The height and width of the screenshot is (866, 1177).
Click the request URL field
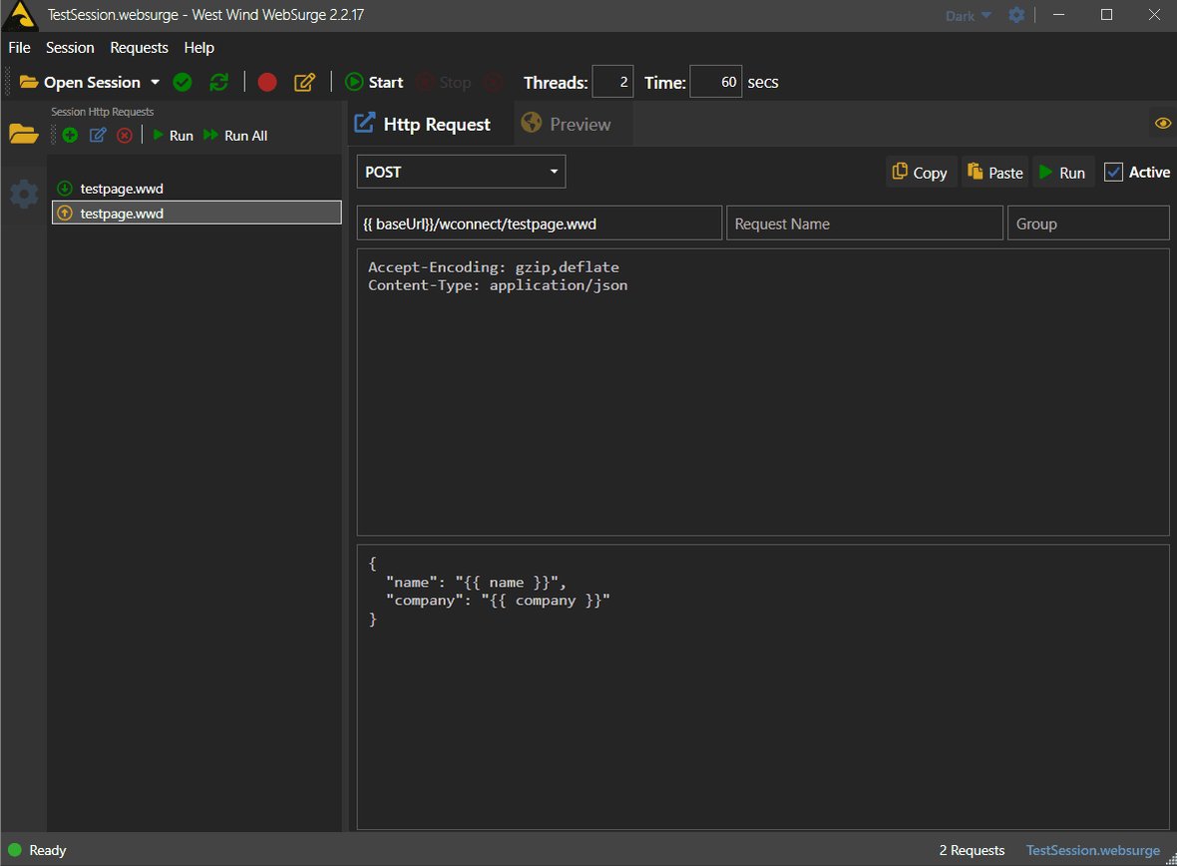point(539,223)
